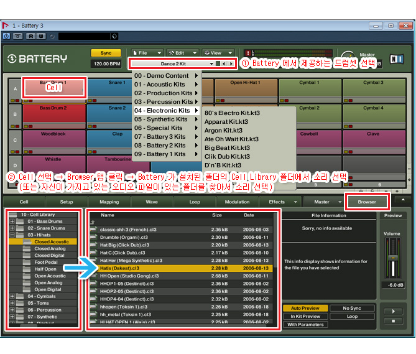This screenshot has height=354, width=416.
Task: Expand the 07 - Synthetic folder
Action: point(12,317)
